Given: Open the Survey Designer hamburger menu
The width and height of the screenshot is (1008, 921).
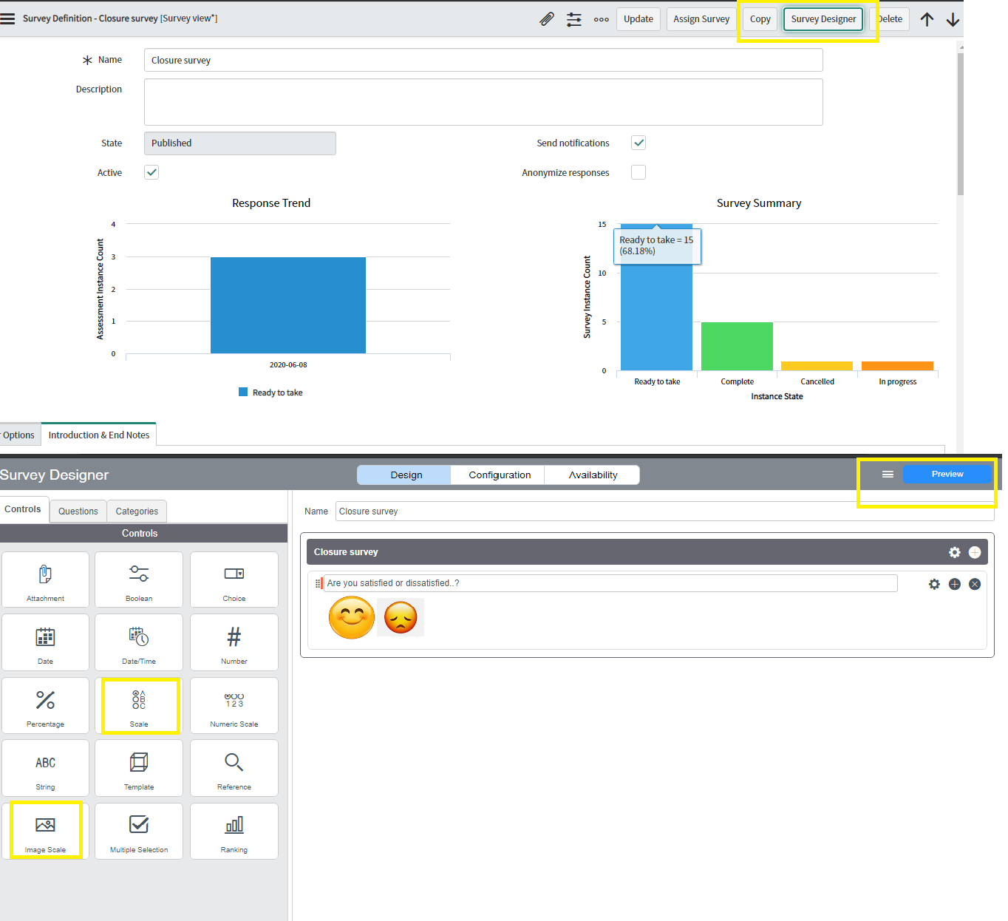Looking at the screenshot, I should (x=888, y=474).
